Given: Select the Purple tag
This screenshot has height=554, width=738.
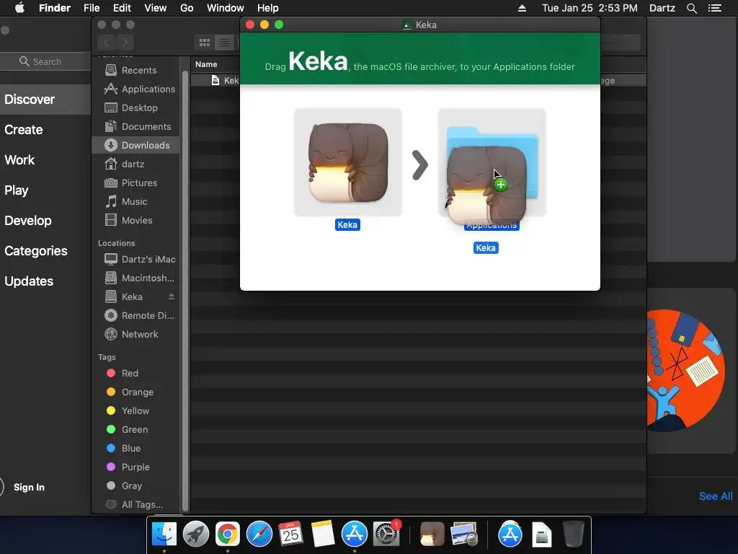Looking at the screenshot, I should [x=128, y=467].
